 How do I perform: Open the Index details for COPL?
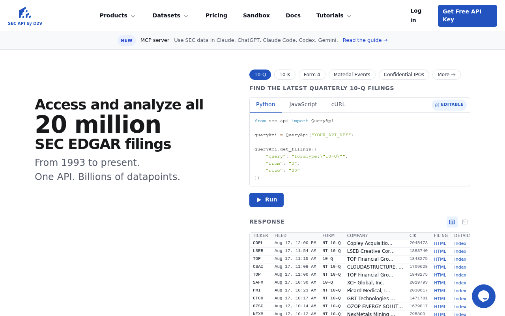460,243
